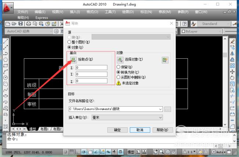Select the Arc draw tool
This screenshot has height=157, width=239.
coord(6,72)
